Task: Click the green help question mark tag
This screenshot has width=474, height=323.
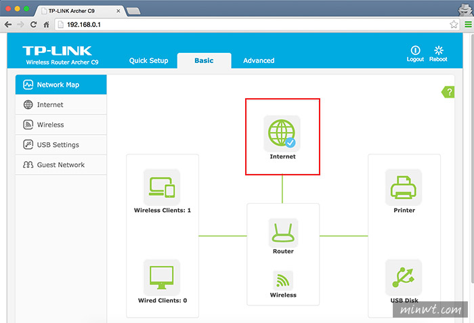Action: click(448, 92)
